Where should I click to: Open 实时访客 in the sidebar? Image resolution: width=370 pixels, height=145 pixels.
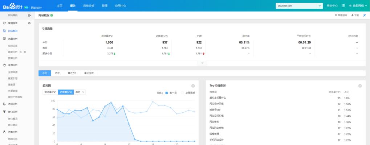click(13, 46)
